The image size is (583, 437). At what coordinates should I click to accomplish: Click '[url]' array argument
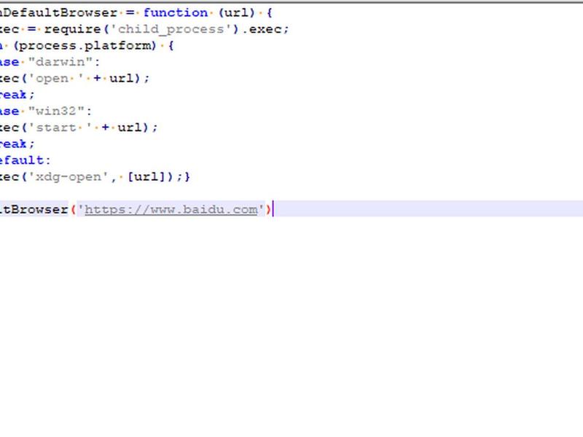[146, 177]
